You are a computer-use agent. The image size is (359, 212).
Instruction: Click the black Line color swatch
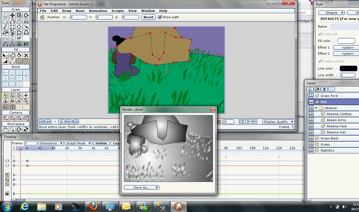(348, 68)
